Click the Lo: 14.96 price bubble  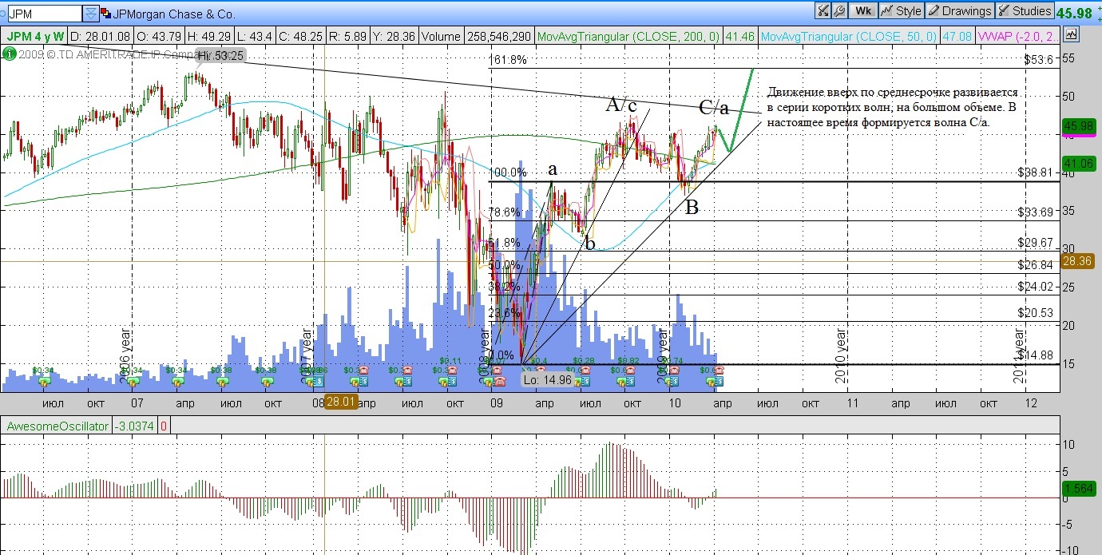[x=547, y=380]
